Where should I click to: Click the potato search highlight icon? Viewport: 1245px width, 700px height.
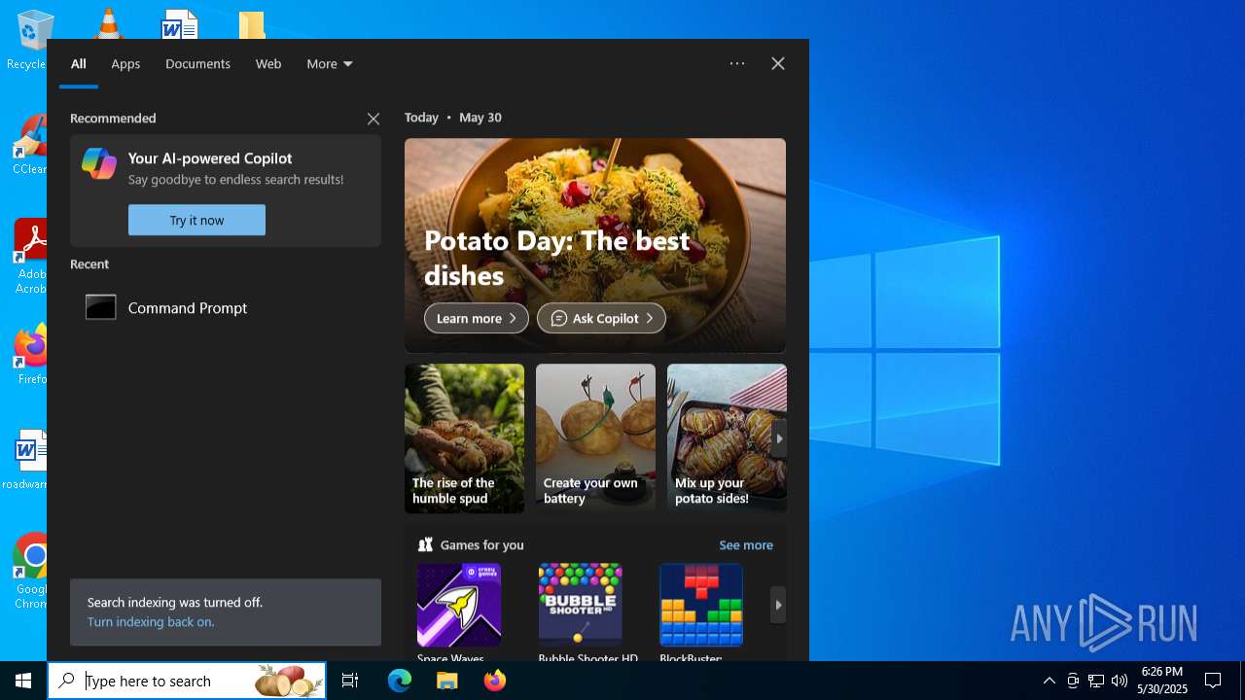click(289, 681)
